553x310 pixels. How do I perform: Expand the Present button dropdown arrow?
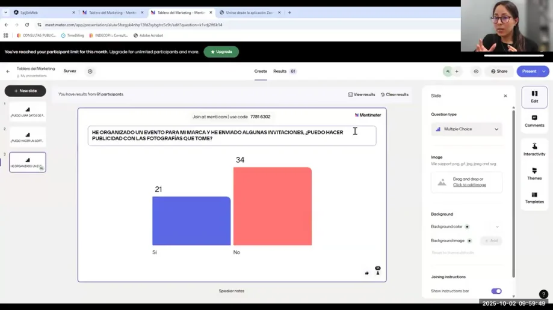tap(544, 71)
